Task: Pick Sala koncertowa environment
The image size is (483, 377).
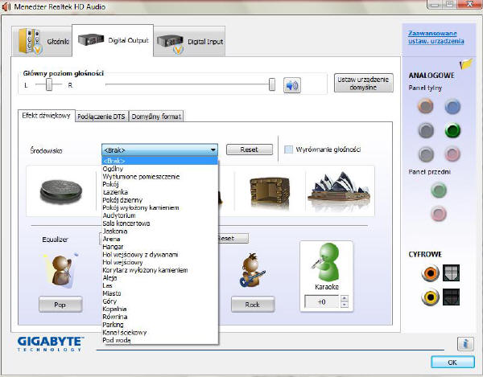Action: click(x=159, y=223)
